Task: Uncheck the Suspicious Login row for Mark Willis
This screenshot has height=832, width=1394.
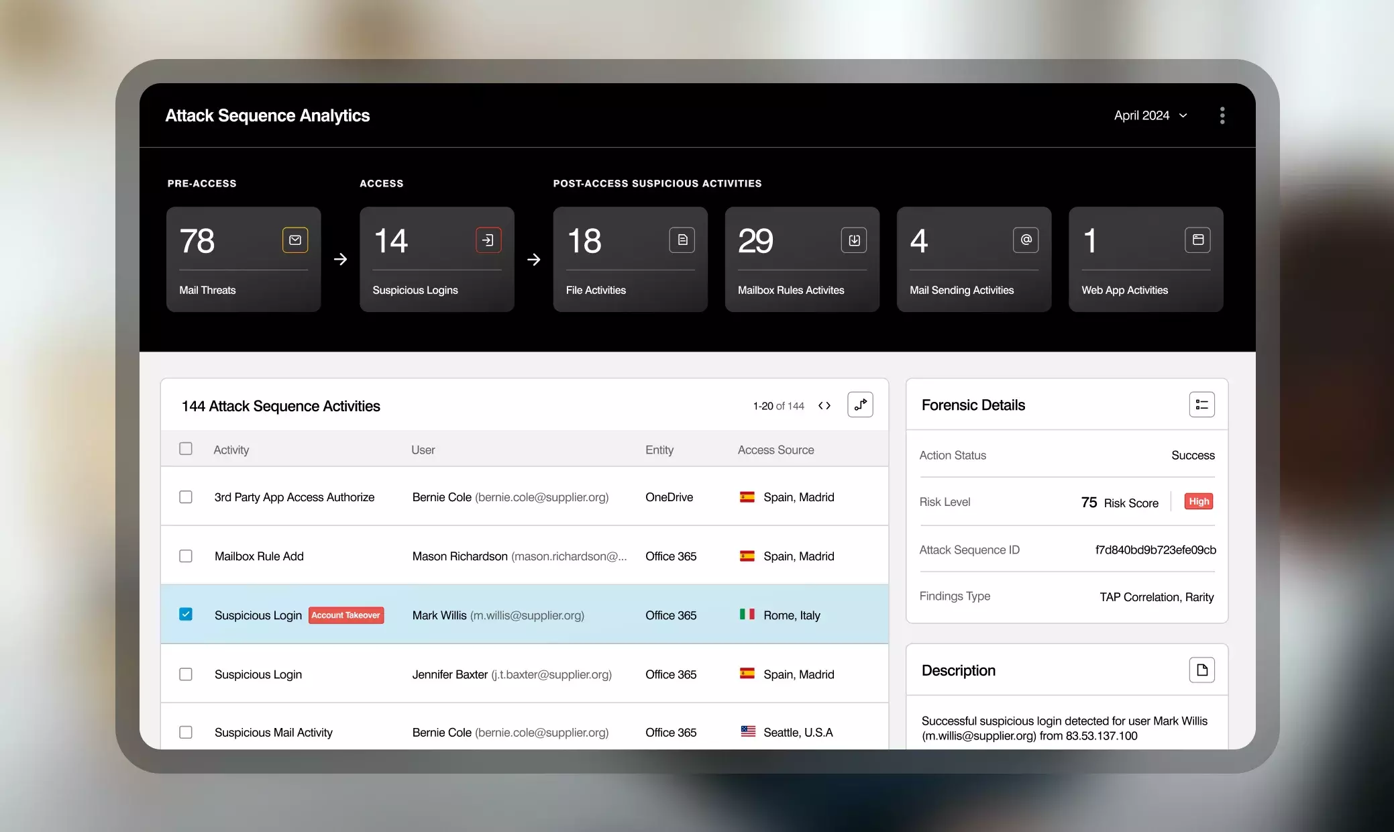Action: click(186, 614)
